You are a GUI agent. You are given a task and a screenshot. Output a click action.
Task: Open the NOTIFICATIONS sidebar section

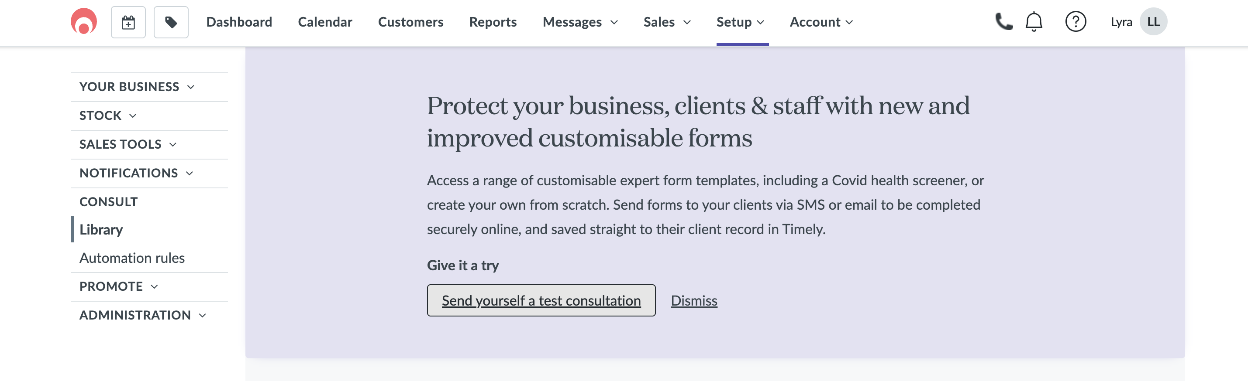point(128,173)
